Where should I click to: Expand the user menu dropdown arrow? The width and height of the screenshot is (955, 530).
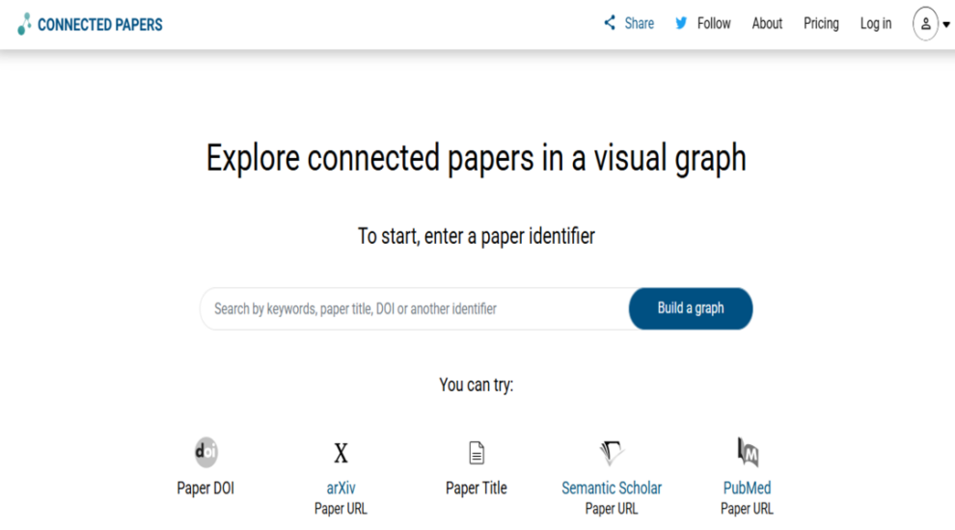point(946,25)
